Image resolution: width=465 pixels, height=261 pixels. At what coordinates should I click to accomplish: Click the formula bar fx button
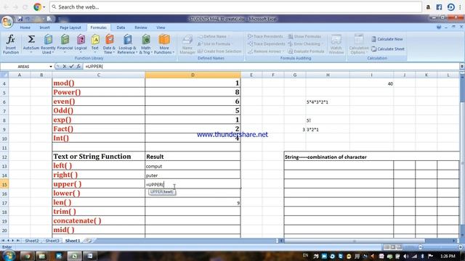click(78, 67)
